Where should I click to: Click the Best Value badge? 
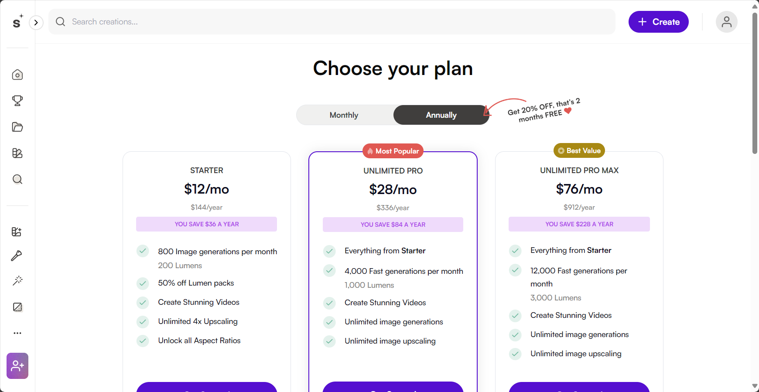click(579, 151)
